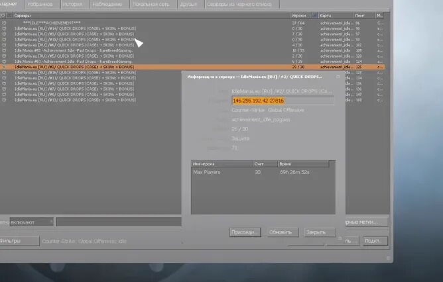This screenshot has width=443, height=282.
Task: Click the shield icon beside IdleMania.eu /#14/ server
Action: (x=4, y=28)
